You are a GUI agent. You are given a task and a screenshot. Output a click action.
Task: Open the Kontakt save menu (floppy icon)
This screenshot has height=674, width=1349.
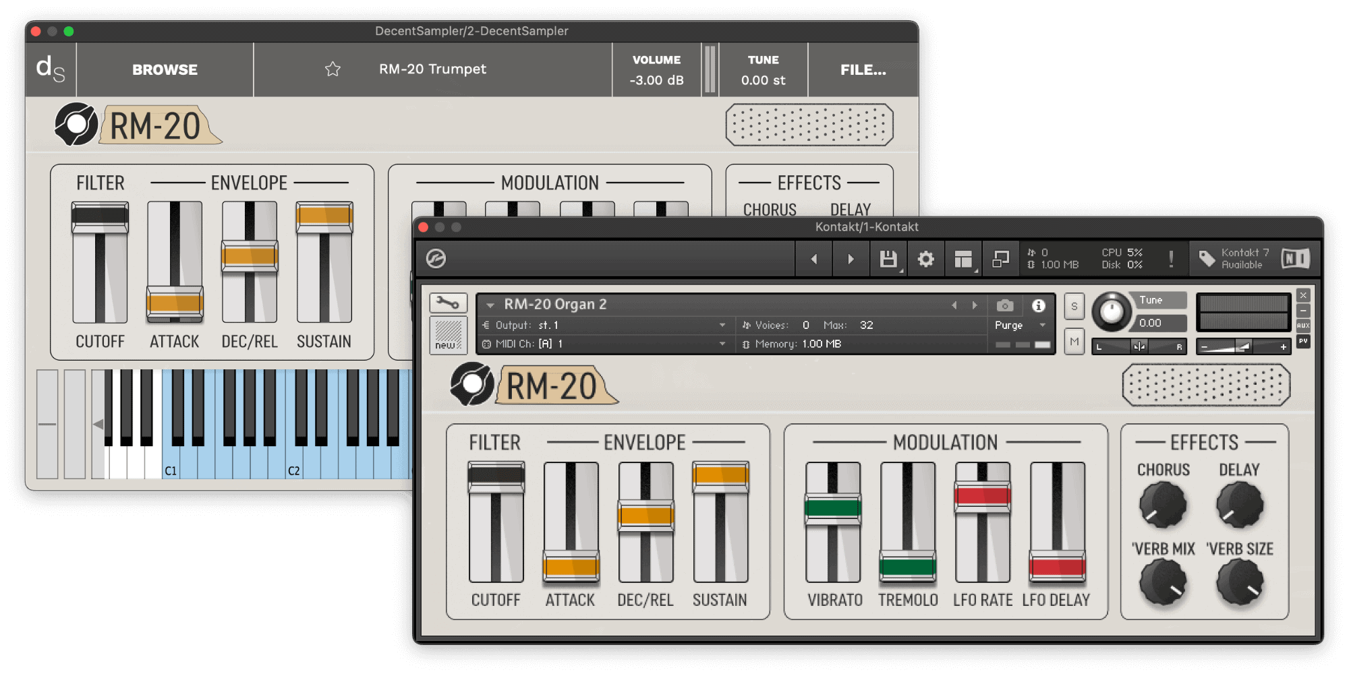click(888, 259)
